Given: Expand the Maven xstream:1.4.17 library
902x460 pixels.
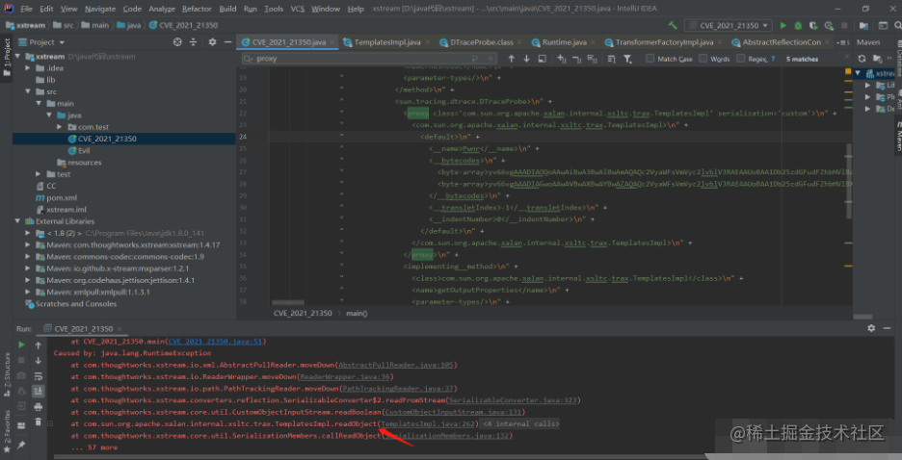Looking at the screenshot, I should tap(28, 244).
